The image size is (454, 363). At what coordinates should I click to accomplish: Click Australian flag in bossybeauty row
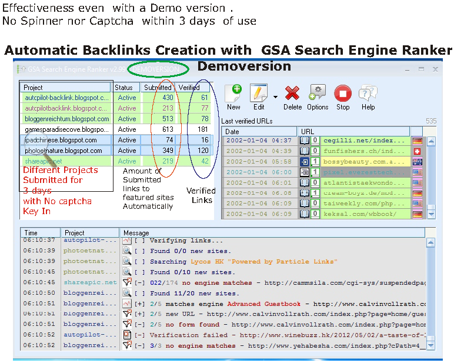(417, 162)
